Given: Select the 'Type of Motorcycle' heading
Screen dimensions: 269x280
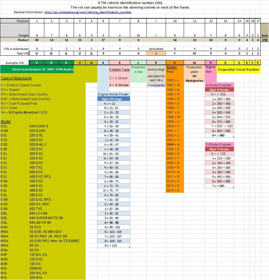Looking at the screenshot, I should (16, 78).
